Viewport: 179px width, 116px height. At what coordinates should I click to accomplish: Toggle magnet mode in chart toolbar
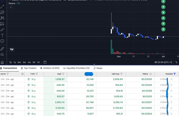click(2, 62)
